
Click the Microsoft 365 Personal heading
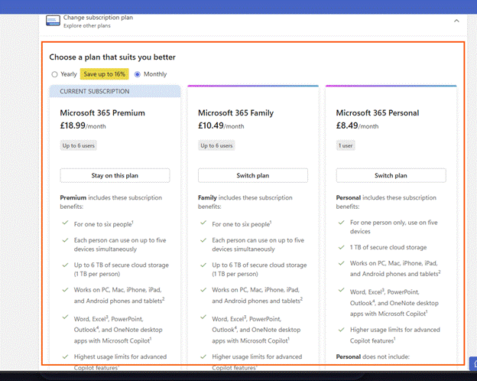(x=378, y=113)
